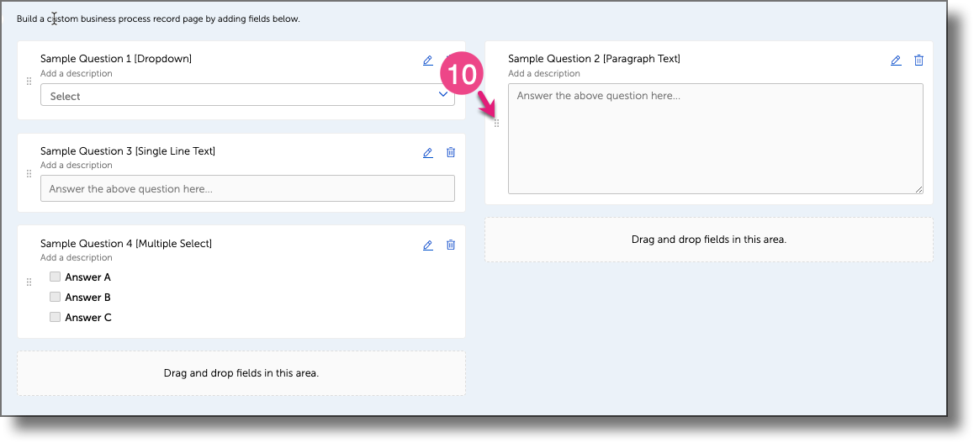Open the Select dropdown for Question 1

(247, 95)
